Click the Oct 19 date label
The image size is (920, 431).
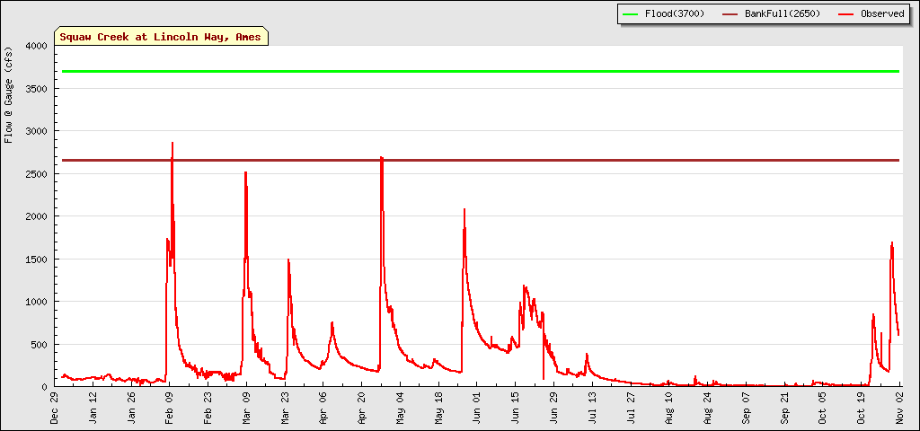(862, 409)
